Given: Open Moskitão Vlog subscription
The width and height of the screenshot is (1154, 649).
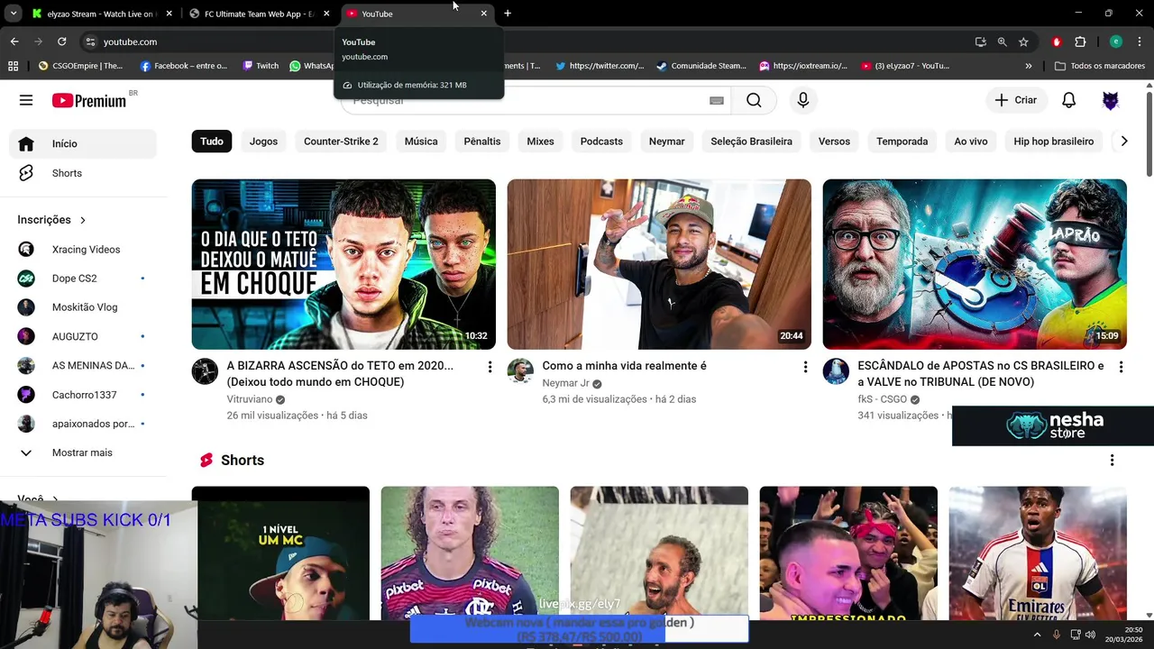Looking at the screenshot, I should (x=83, y=307).
